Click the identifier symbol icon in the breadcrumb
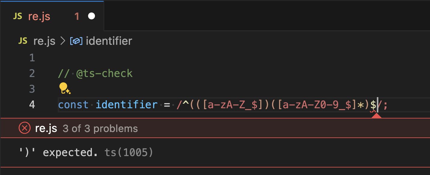Viewport: 430px width, 175px height. coord(76,41)
